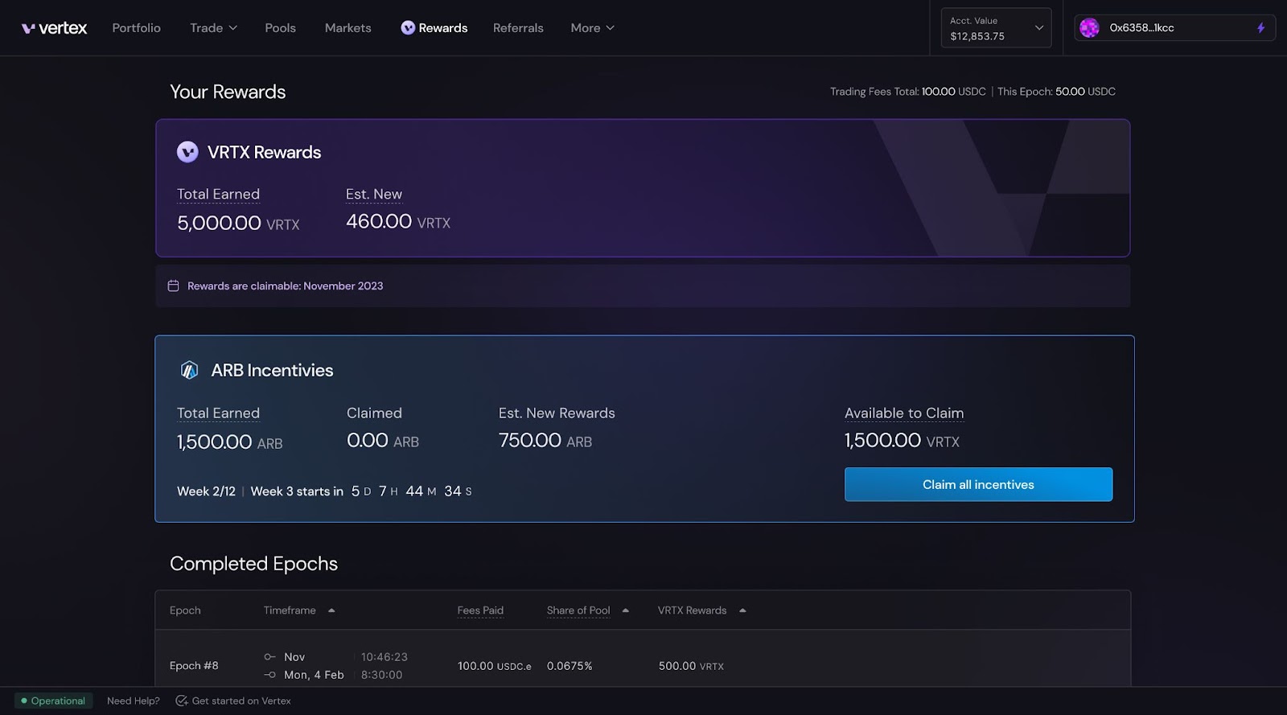Click the 1,500.00 VRTX available amount
Screen dimensions: 1287x715
pyautogui.click(x=902, y=441)
